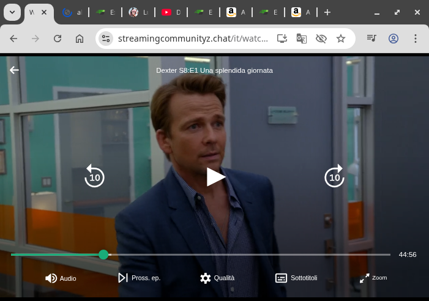Switch to the first green-icon 'E' tab
The width and height of the screenshot is (429, 301).
(x=105, y=12)
